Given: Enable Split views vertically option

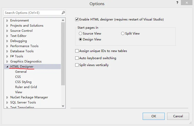Looking at the screenshot, I should click(77, 65).
